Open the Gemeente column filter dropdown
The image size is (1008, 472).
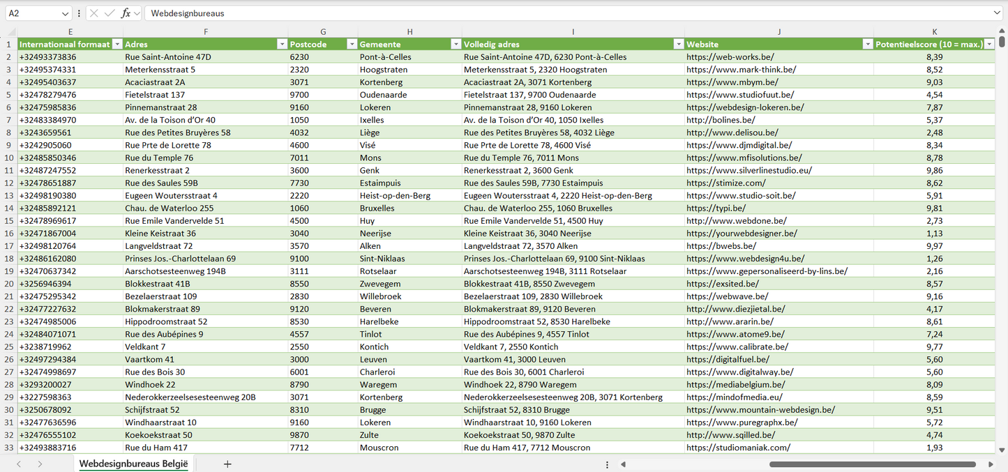[x=456, y=44]
